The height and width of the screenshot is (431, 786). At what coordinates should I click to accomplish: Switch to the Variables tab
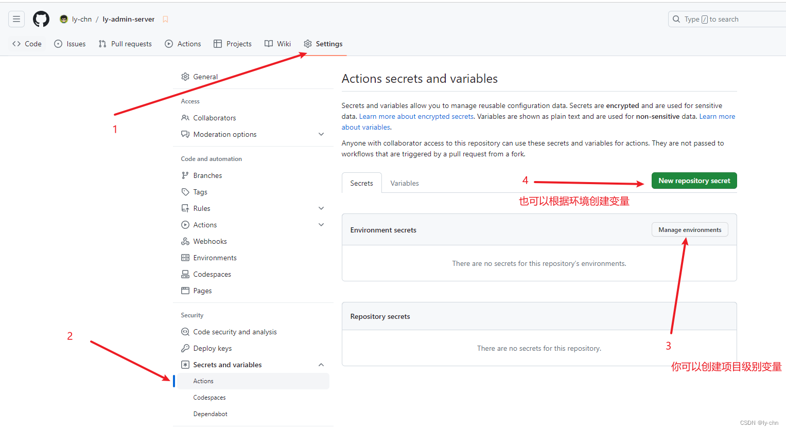pyautogui.click(x=404, y=183)
